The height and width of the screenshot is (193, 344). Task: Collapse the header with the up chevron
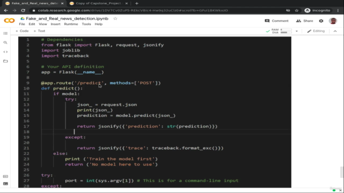[x=335, y=31]
